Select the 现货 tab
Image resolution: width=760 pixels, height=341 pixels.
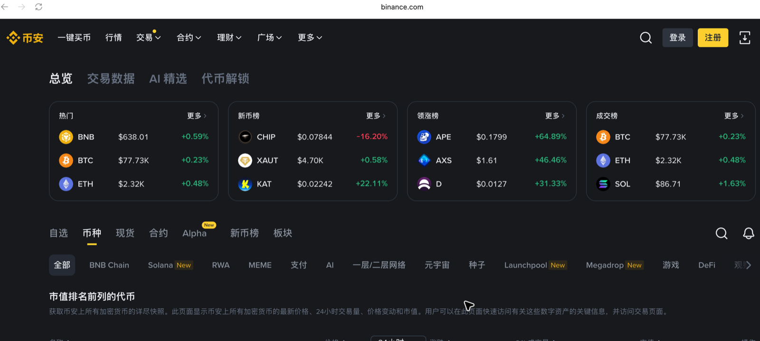tap(125, 233)
